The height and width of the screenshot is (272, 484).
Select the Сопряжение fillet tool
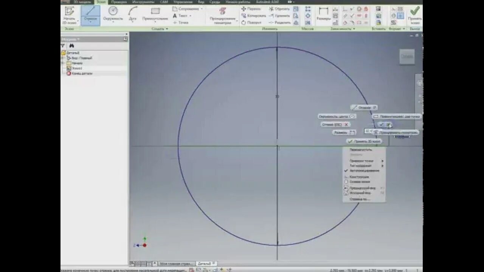pyautogui.click(x=188, y=9)
